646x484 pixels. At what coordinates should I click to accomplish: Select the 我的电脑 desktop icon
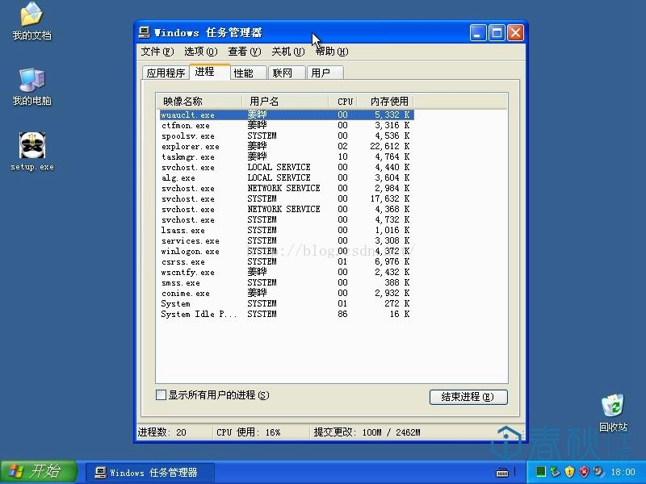pos(31,86)
